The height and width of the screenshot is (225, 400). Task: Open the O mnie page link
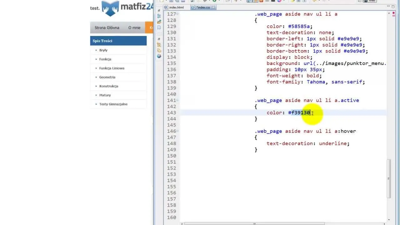134,27
